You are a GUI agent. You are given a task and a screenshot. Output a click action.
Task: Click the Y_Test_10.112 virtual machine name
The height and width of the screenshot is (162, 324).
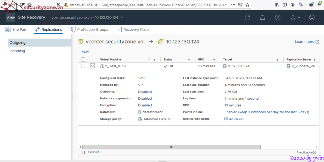[x=116, y=66]
